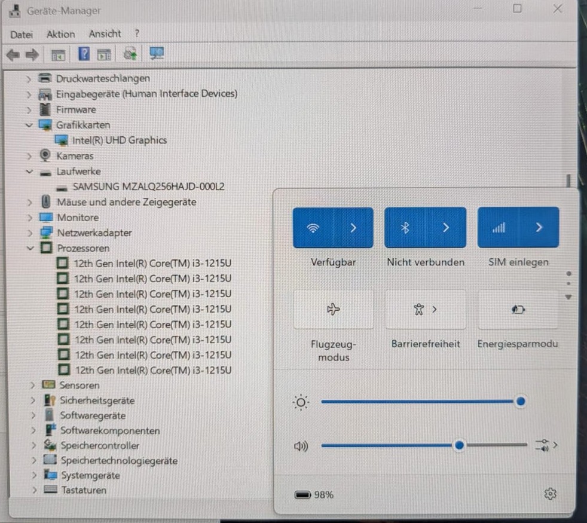Click the battery 98% indicator
The width and height of the screenshot is (587, 523).
point(314,494)
